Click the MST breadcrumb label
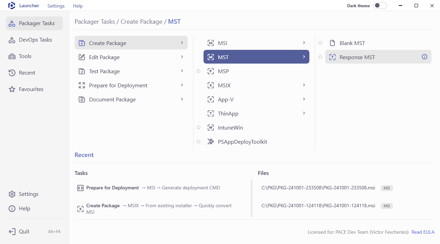 (174, 22)
